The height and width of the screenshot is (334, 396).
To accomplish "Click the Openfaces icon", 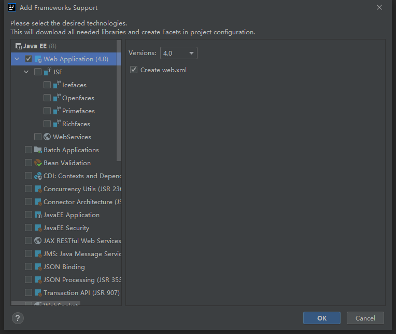I will tap(56, 98).
